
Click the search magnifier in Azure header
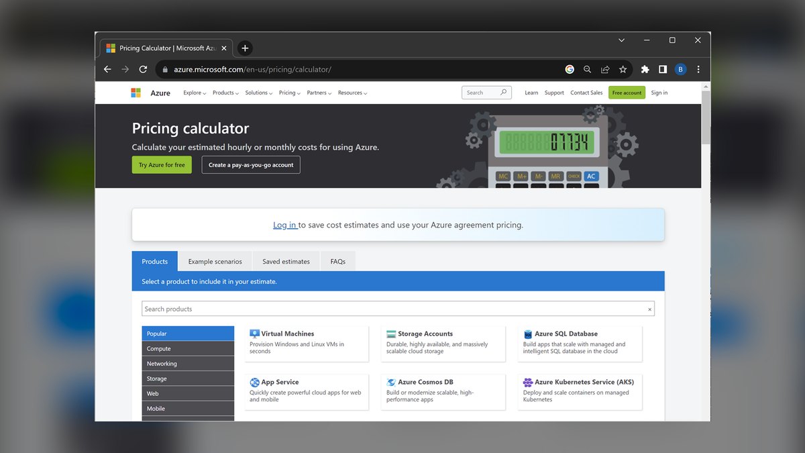[504, 93]
